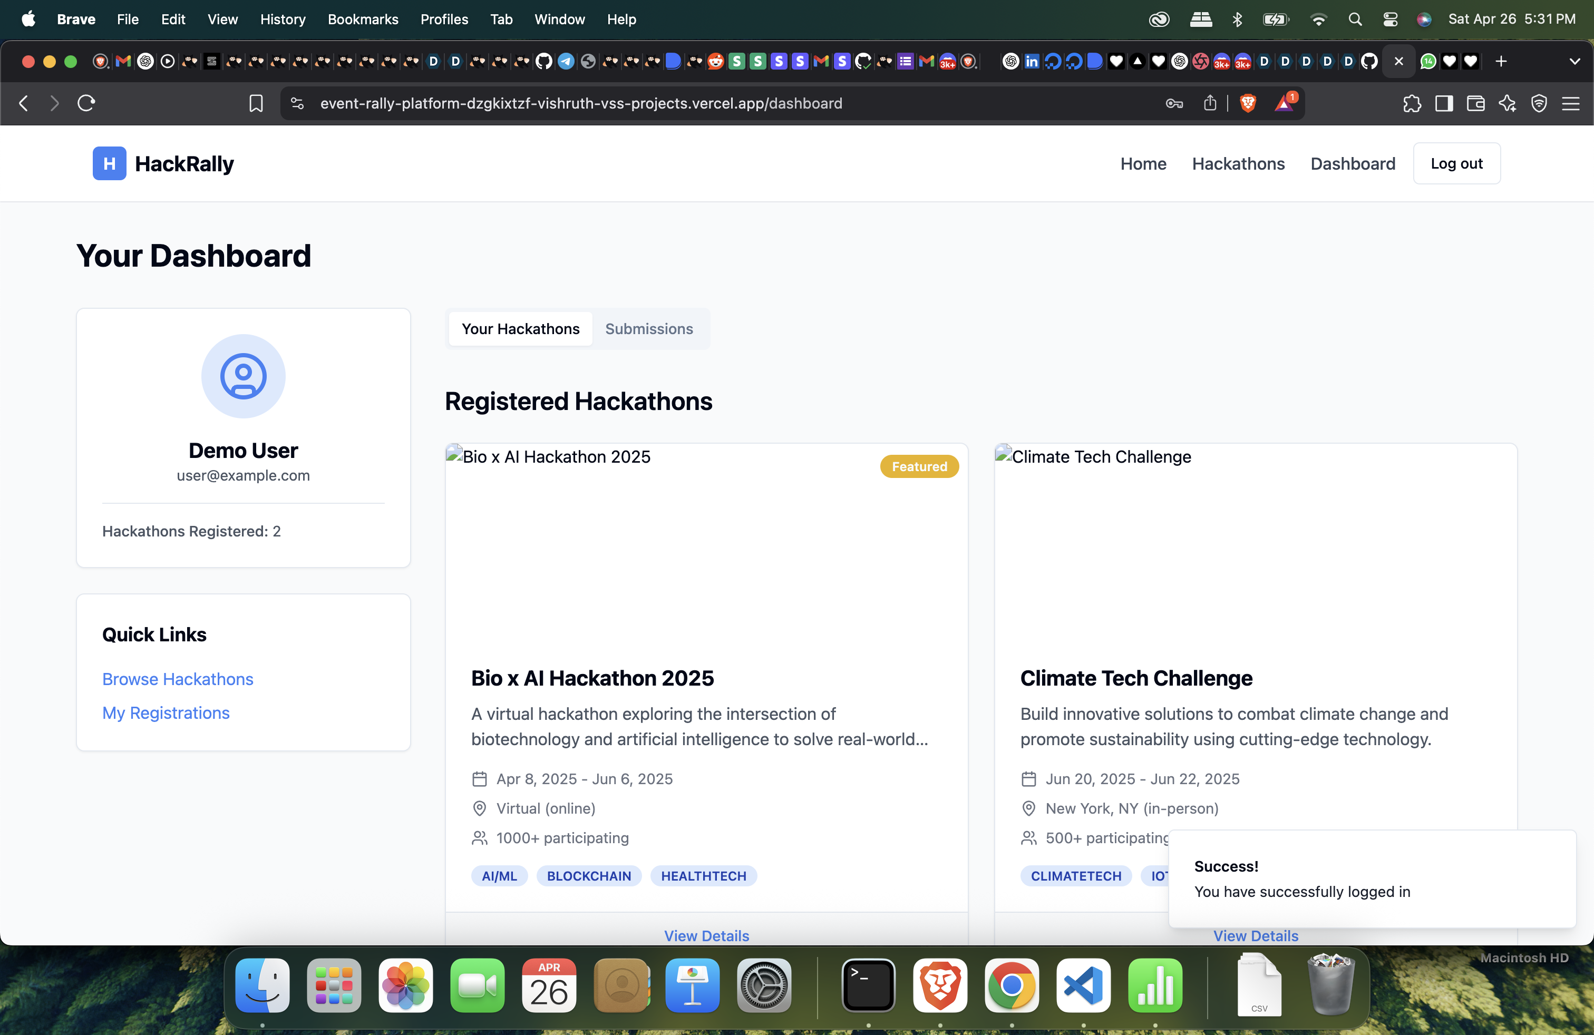Open the Browse Hackathons link
Screen dimensions: 1594x1035
[178, 679]
